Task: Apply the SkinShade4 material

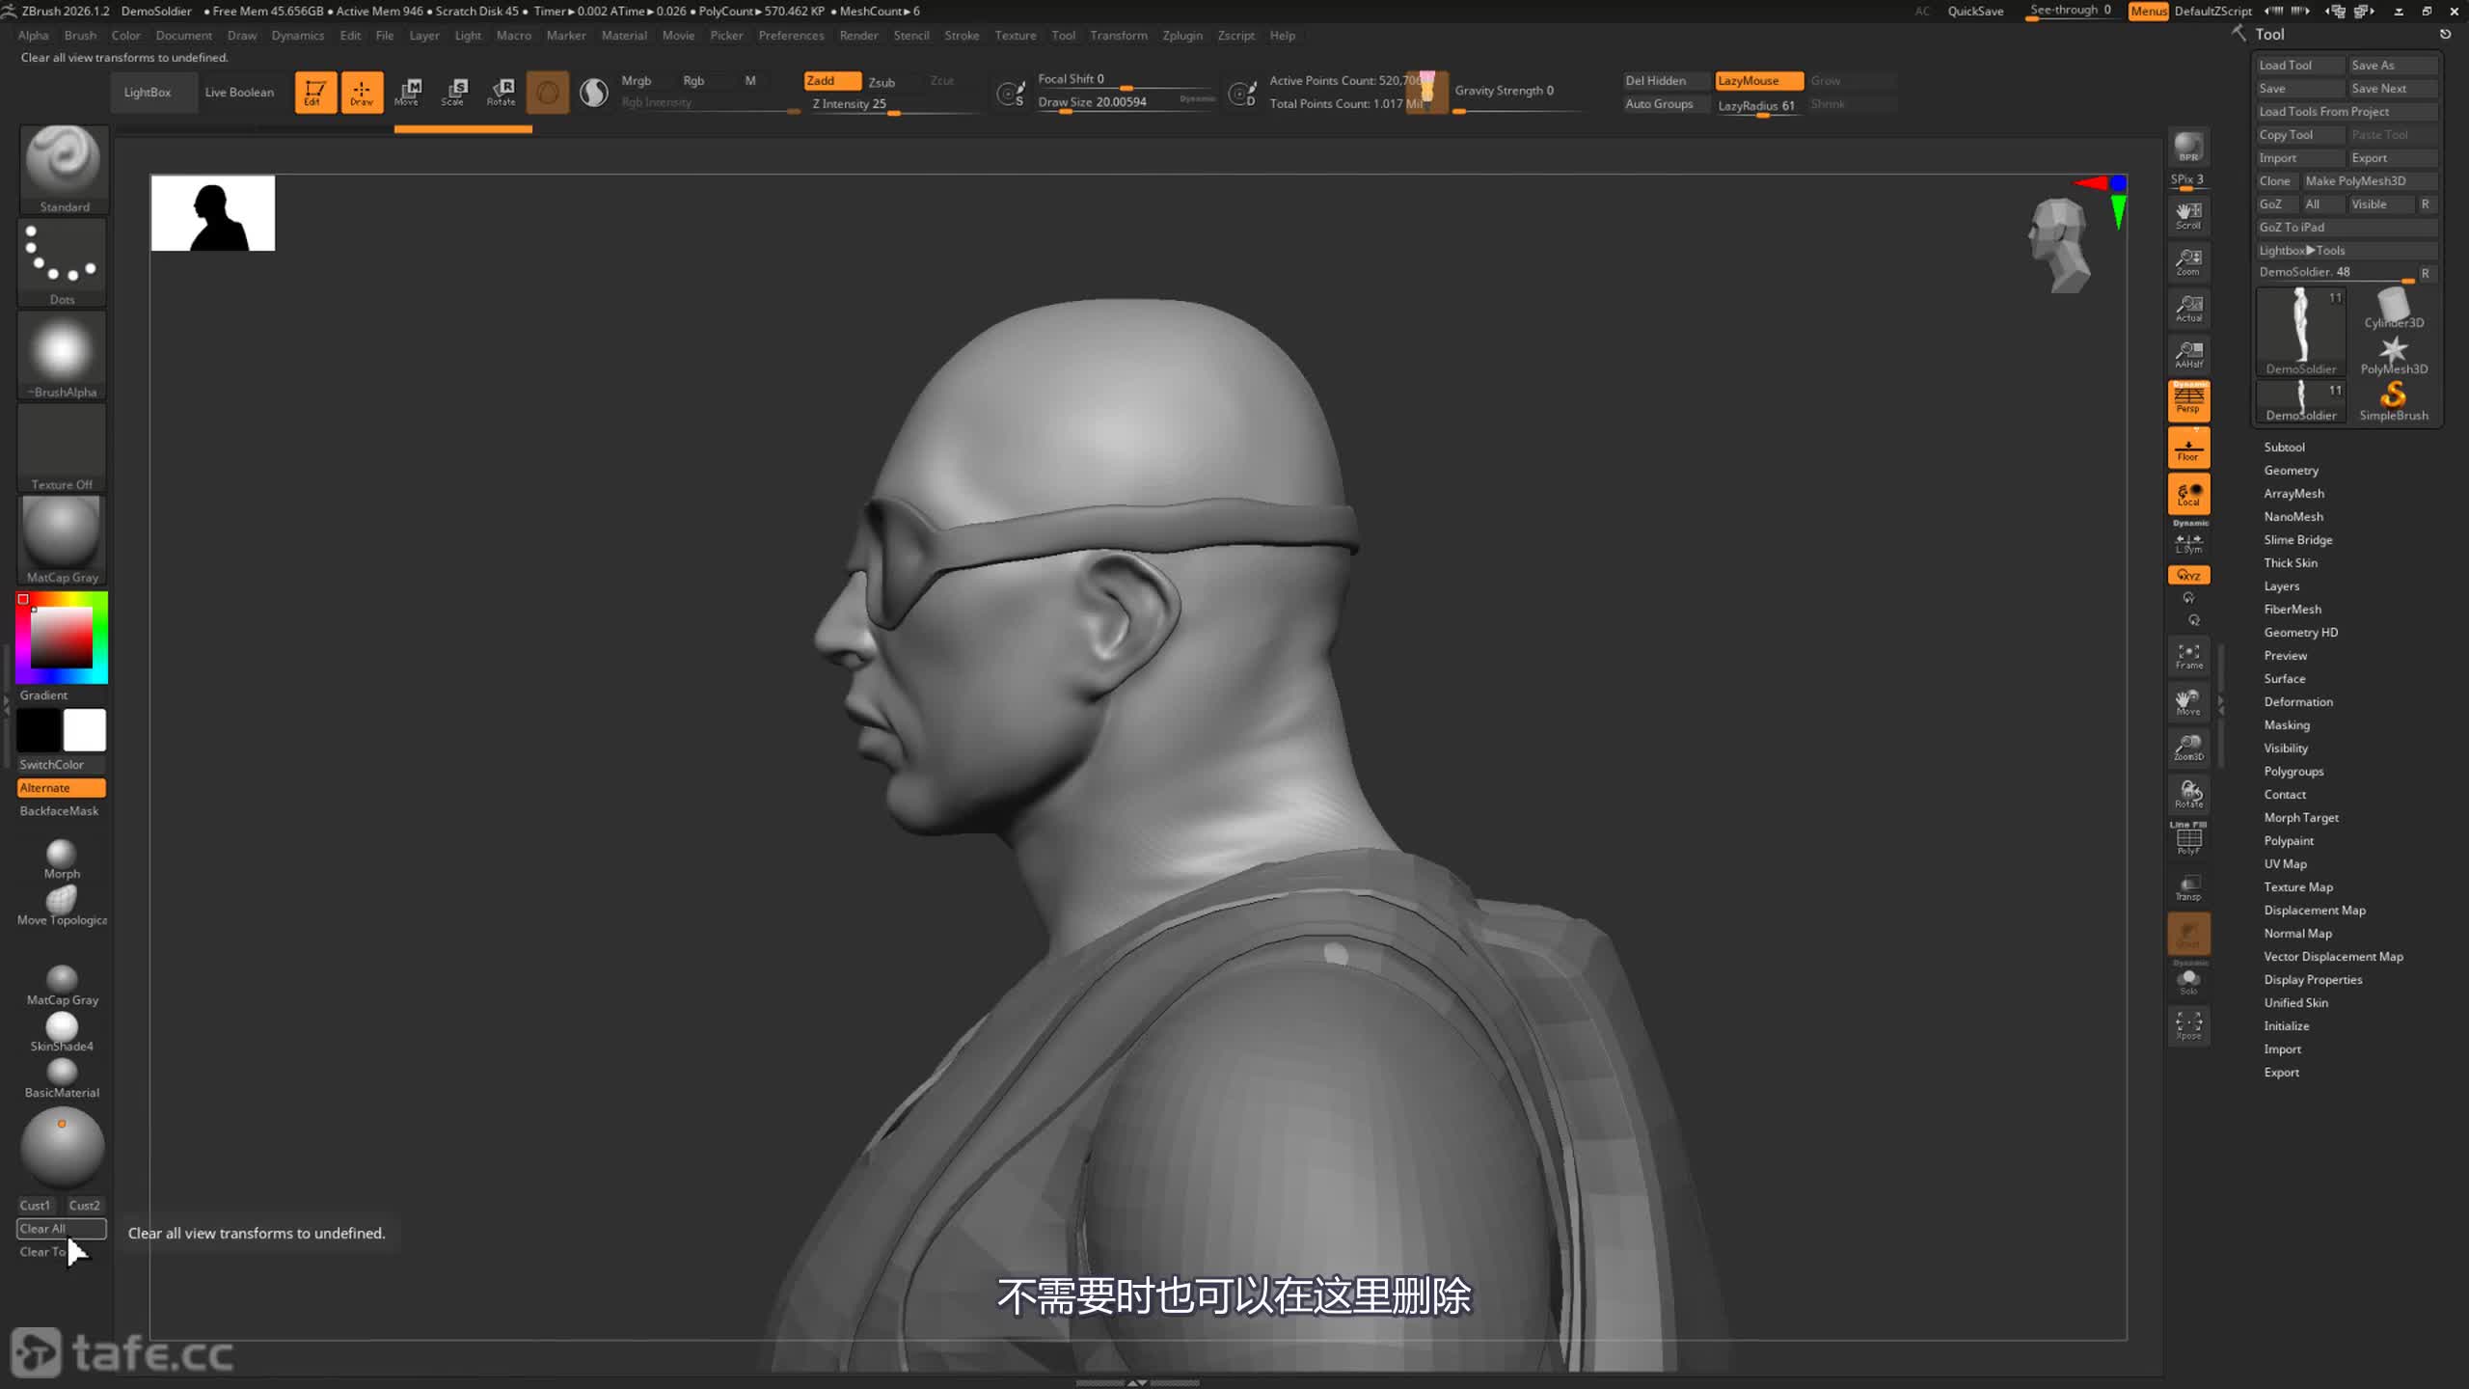Action: 62,1032
